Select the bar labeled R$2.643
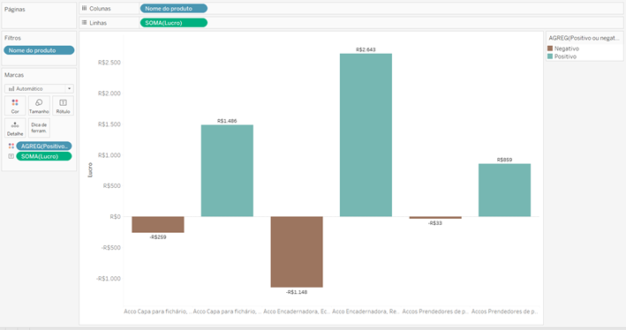This screenshot has height=330, width=626. [366, 135]
